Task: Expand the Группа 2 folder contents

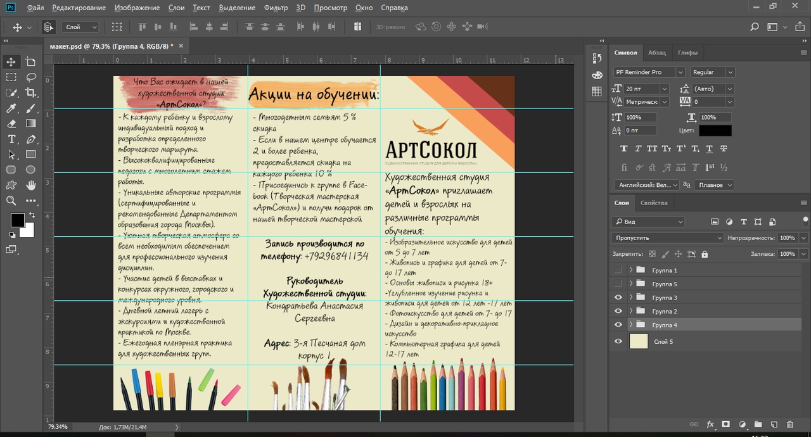Action: [x=630, y=312]
